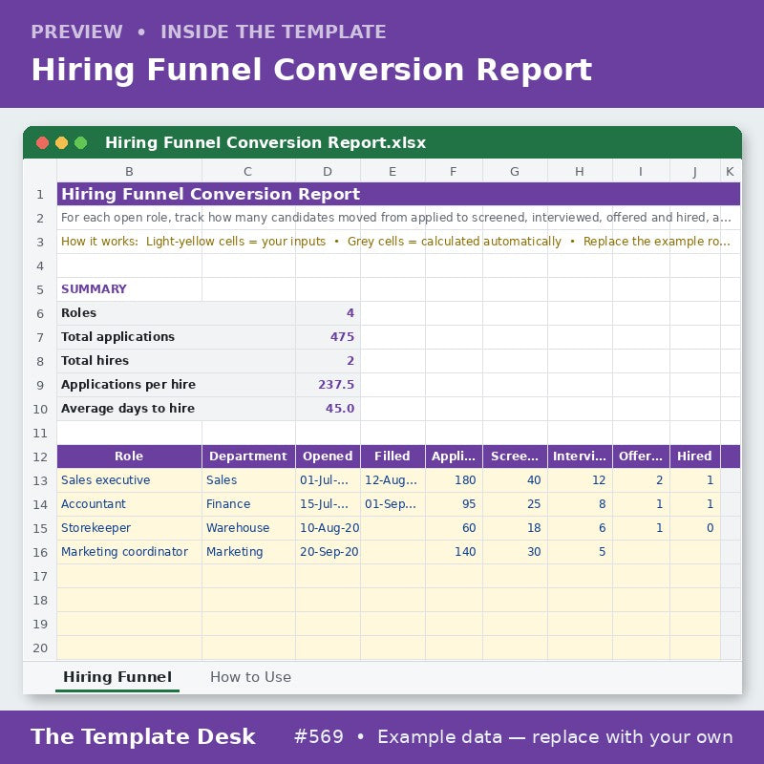Click the Marketing coordinator cell

click(129, 552)
